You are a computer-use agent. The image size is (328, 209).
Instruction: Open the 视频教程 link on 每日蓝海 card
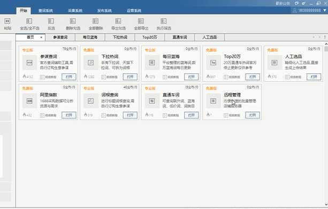(171, 77)
